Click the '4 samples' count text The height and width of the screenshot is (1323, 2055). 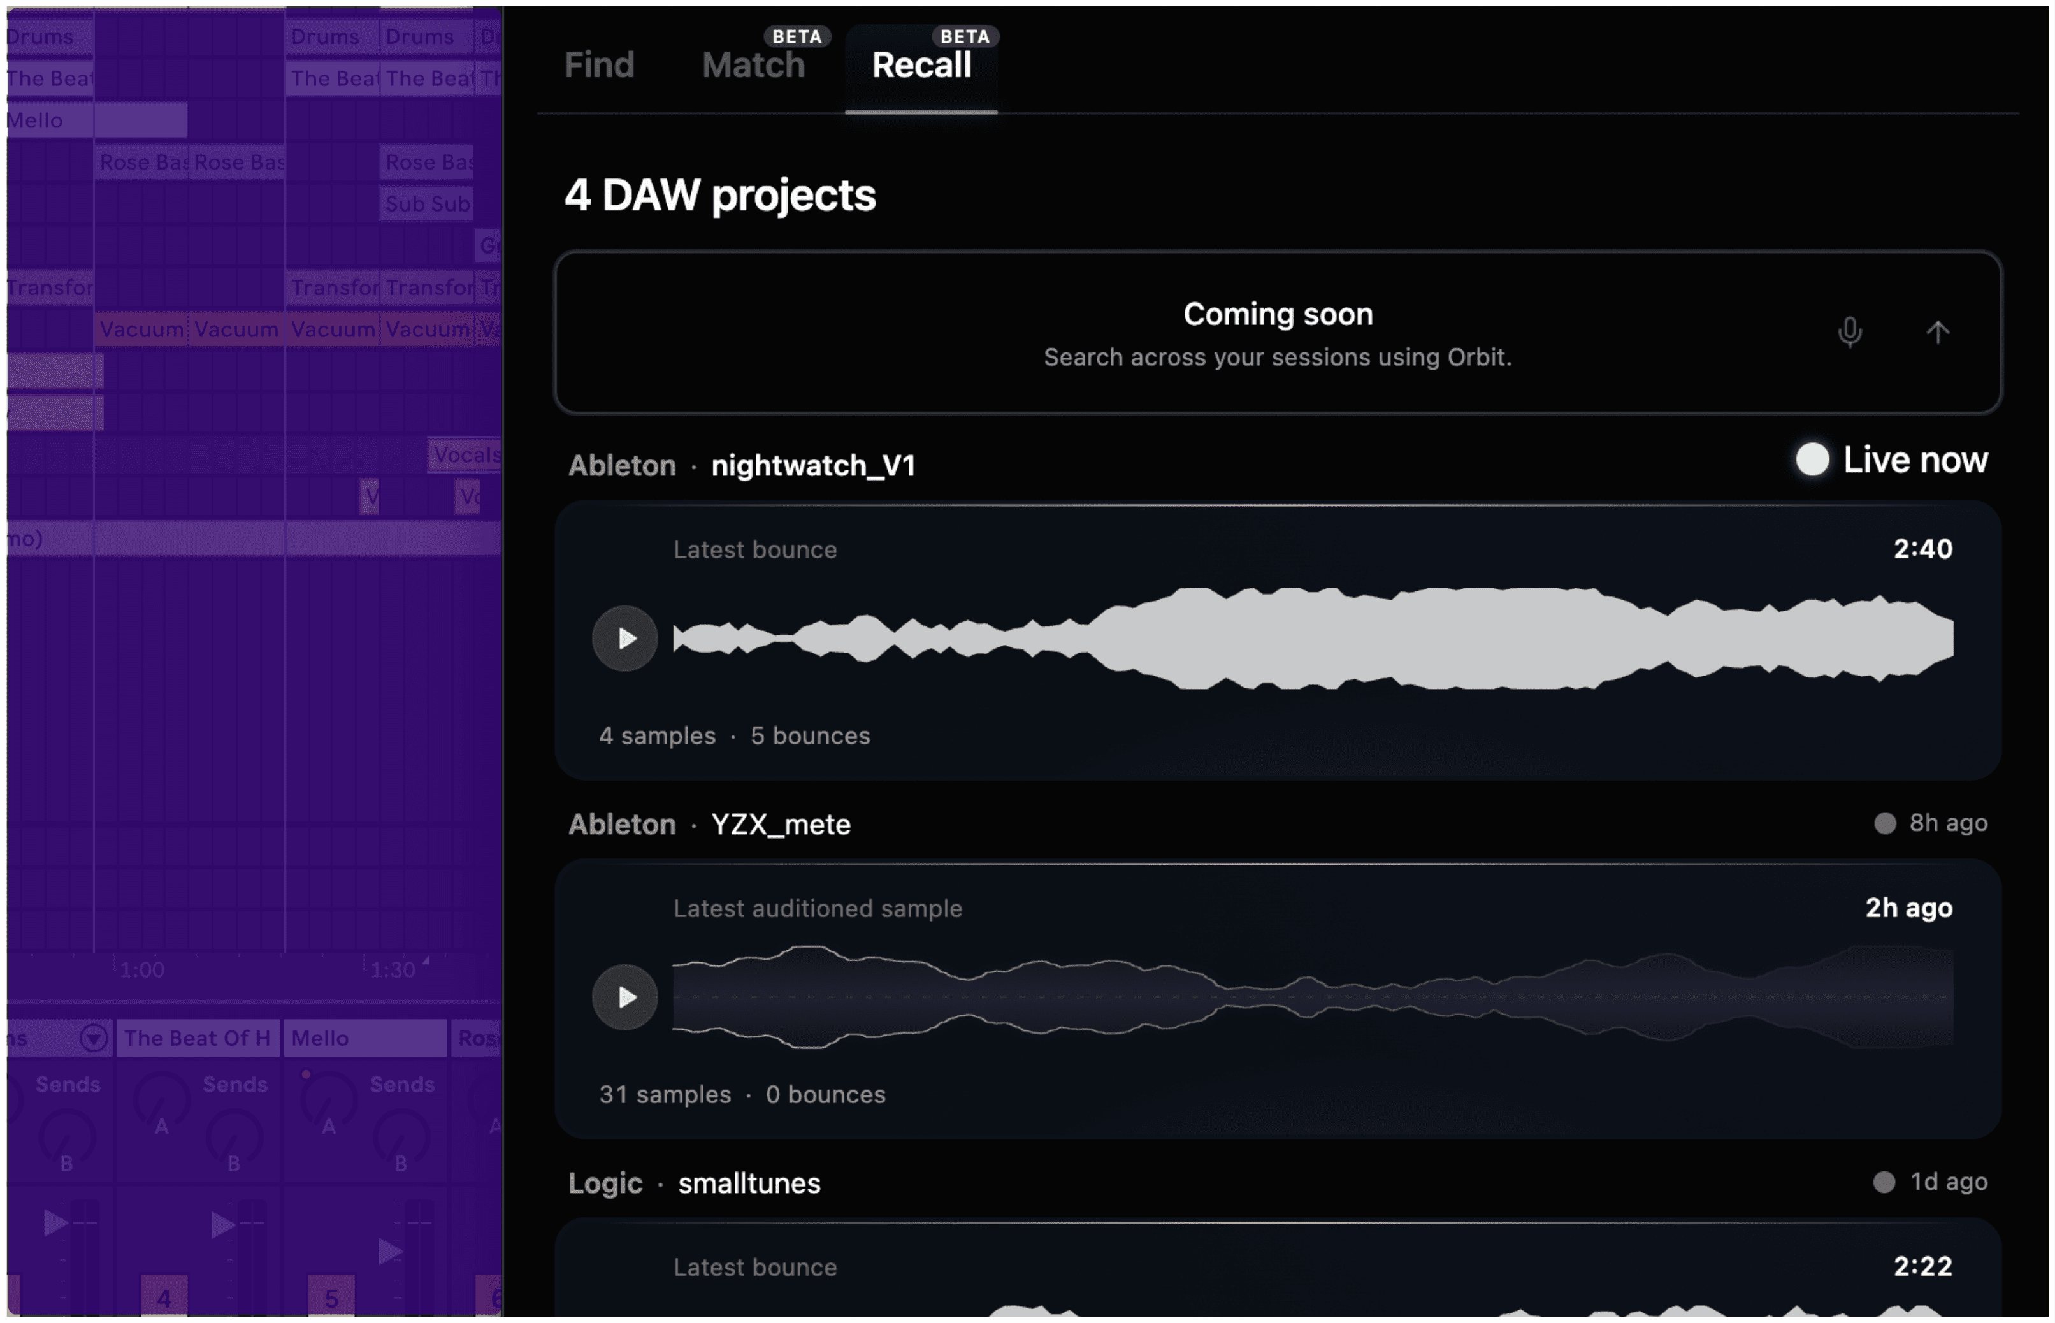pyautogui.click(x=657, y=736)
